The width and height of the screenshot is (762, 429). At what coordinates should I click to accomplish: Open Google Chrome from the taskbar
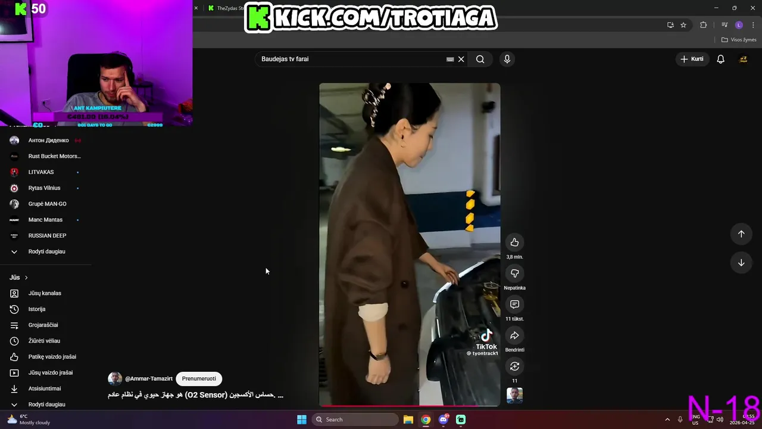click(426, 419)
